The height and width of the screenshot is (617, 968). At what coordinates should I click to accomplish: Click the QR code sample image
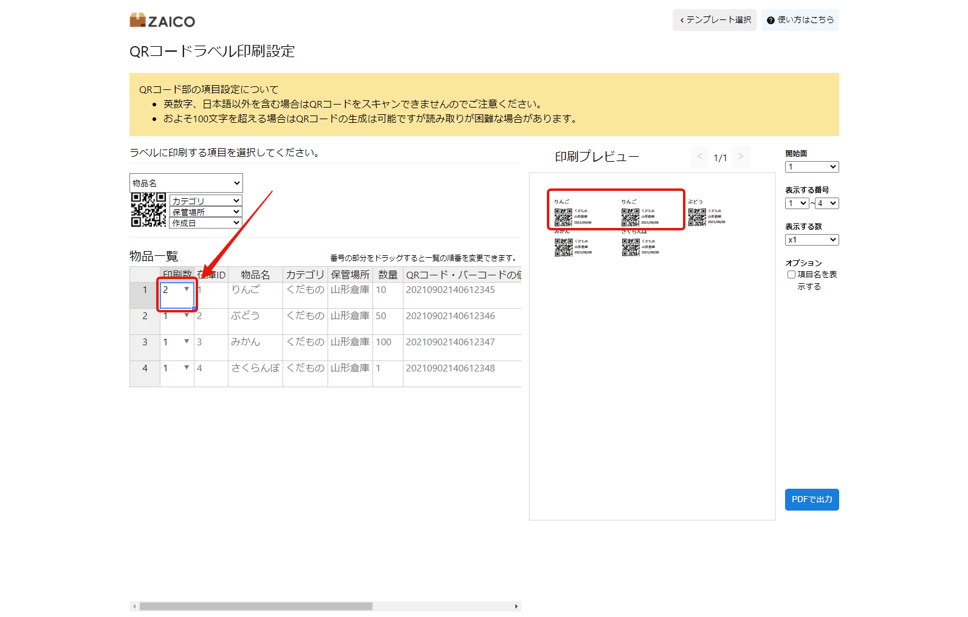click(149, 210)
